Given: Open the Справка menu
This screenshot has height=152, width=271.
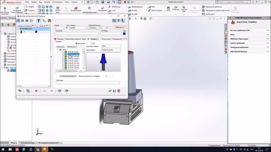Looking at the screenshot, I should pos(75,2).
